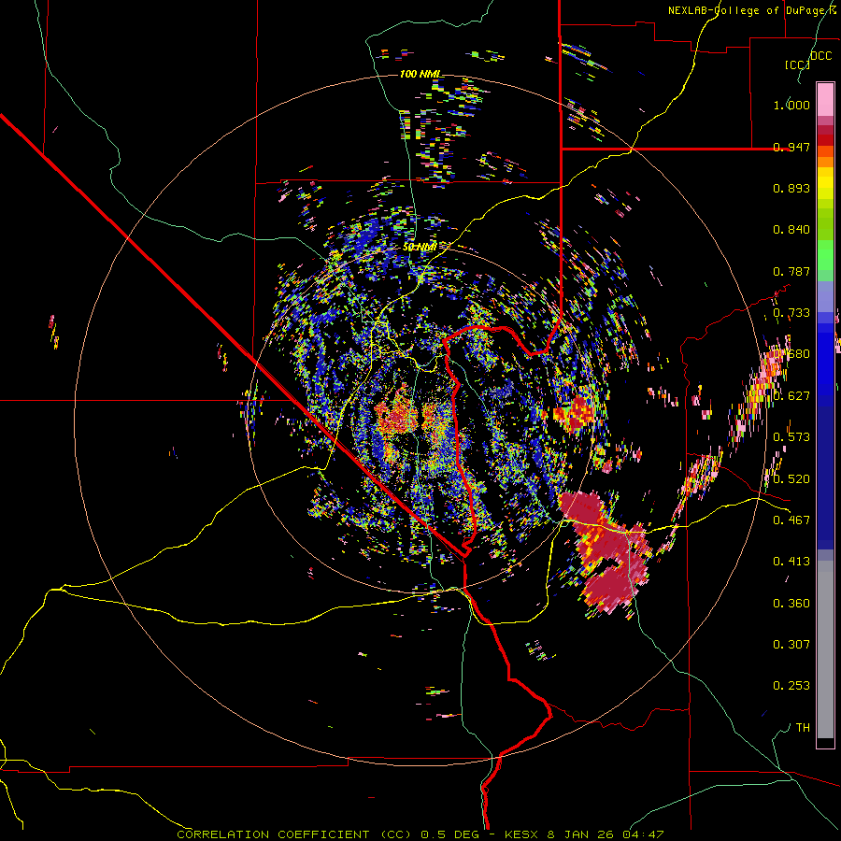Select the 0.840 color scale value
This screenshot has width=841, height=841.
(x=791, y=230)
